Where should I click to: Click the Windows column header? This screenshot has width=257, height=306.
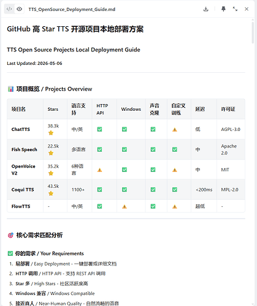coord(131,109)
